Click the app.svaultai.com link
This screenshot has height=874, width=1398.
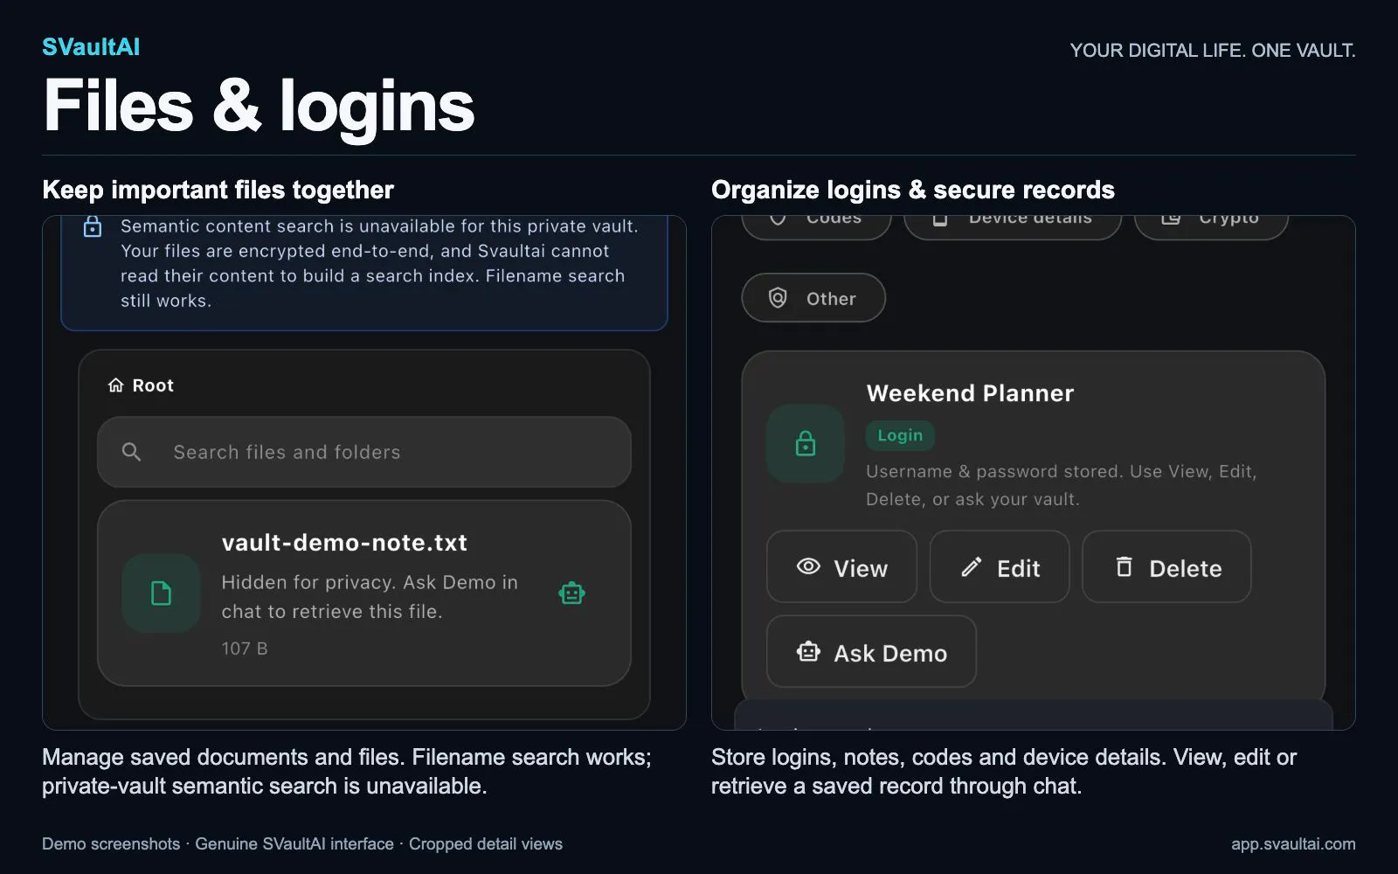point(1293,844)
